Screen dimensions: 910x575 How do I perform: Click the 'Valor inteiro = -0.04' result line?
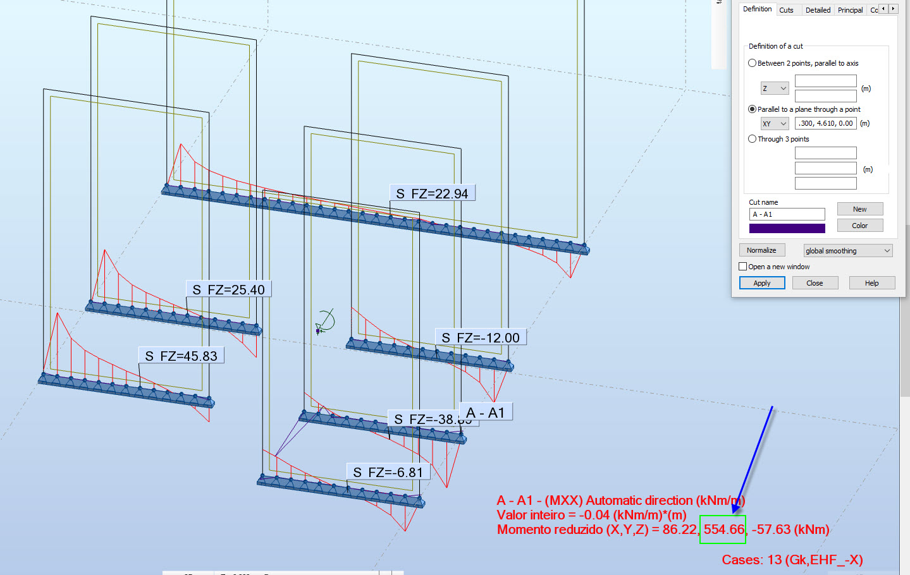(591, 515)
